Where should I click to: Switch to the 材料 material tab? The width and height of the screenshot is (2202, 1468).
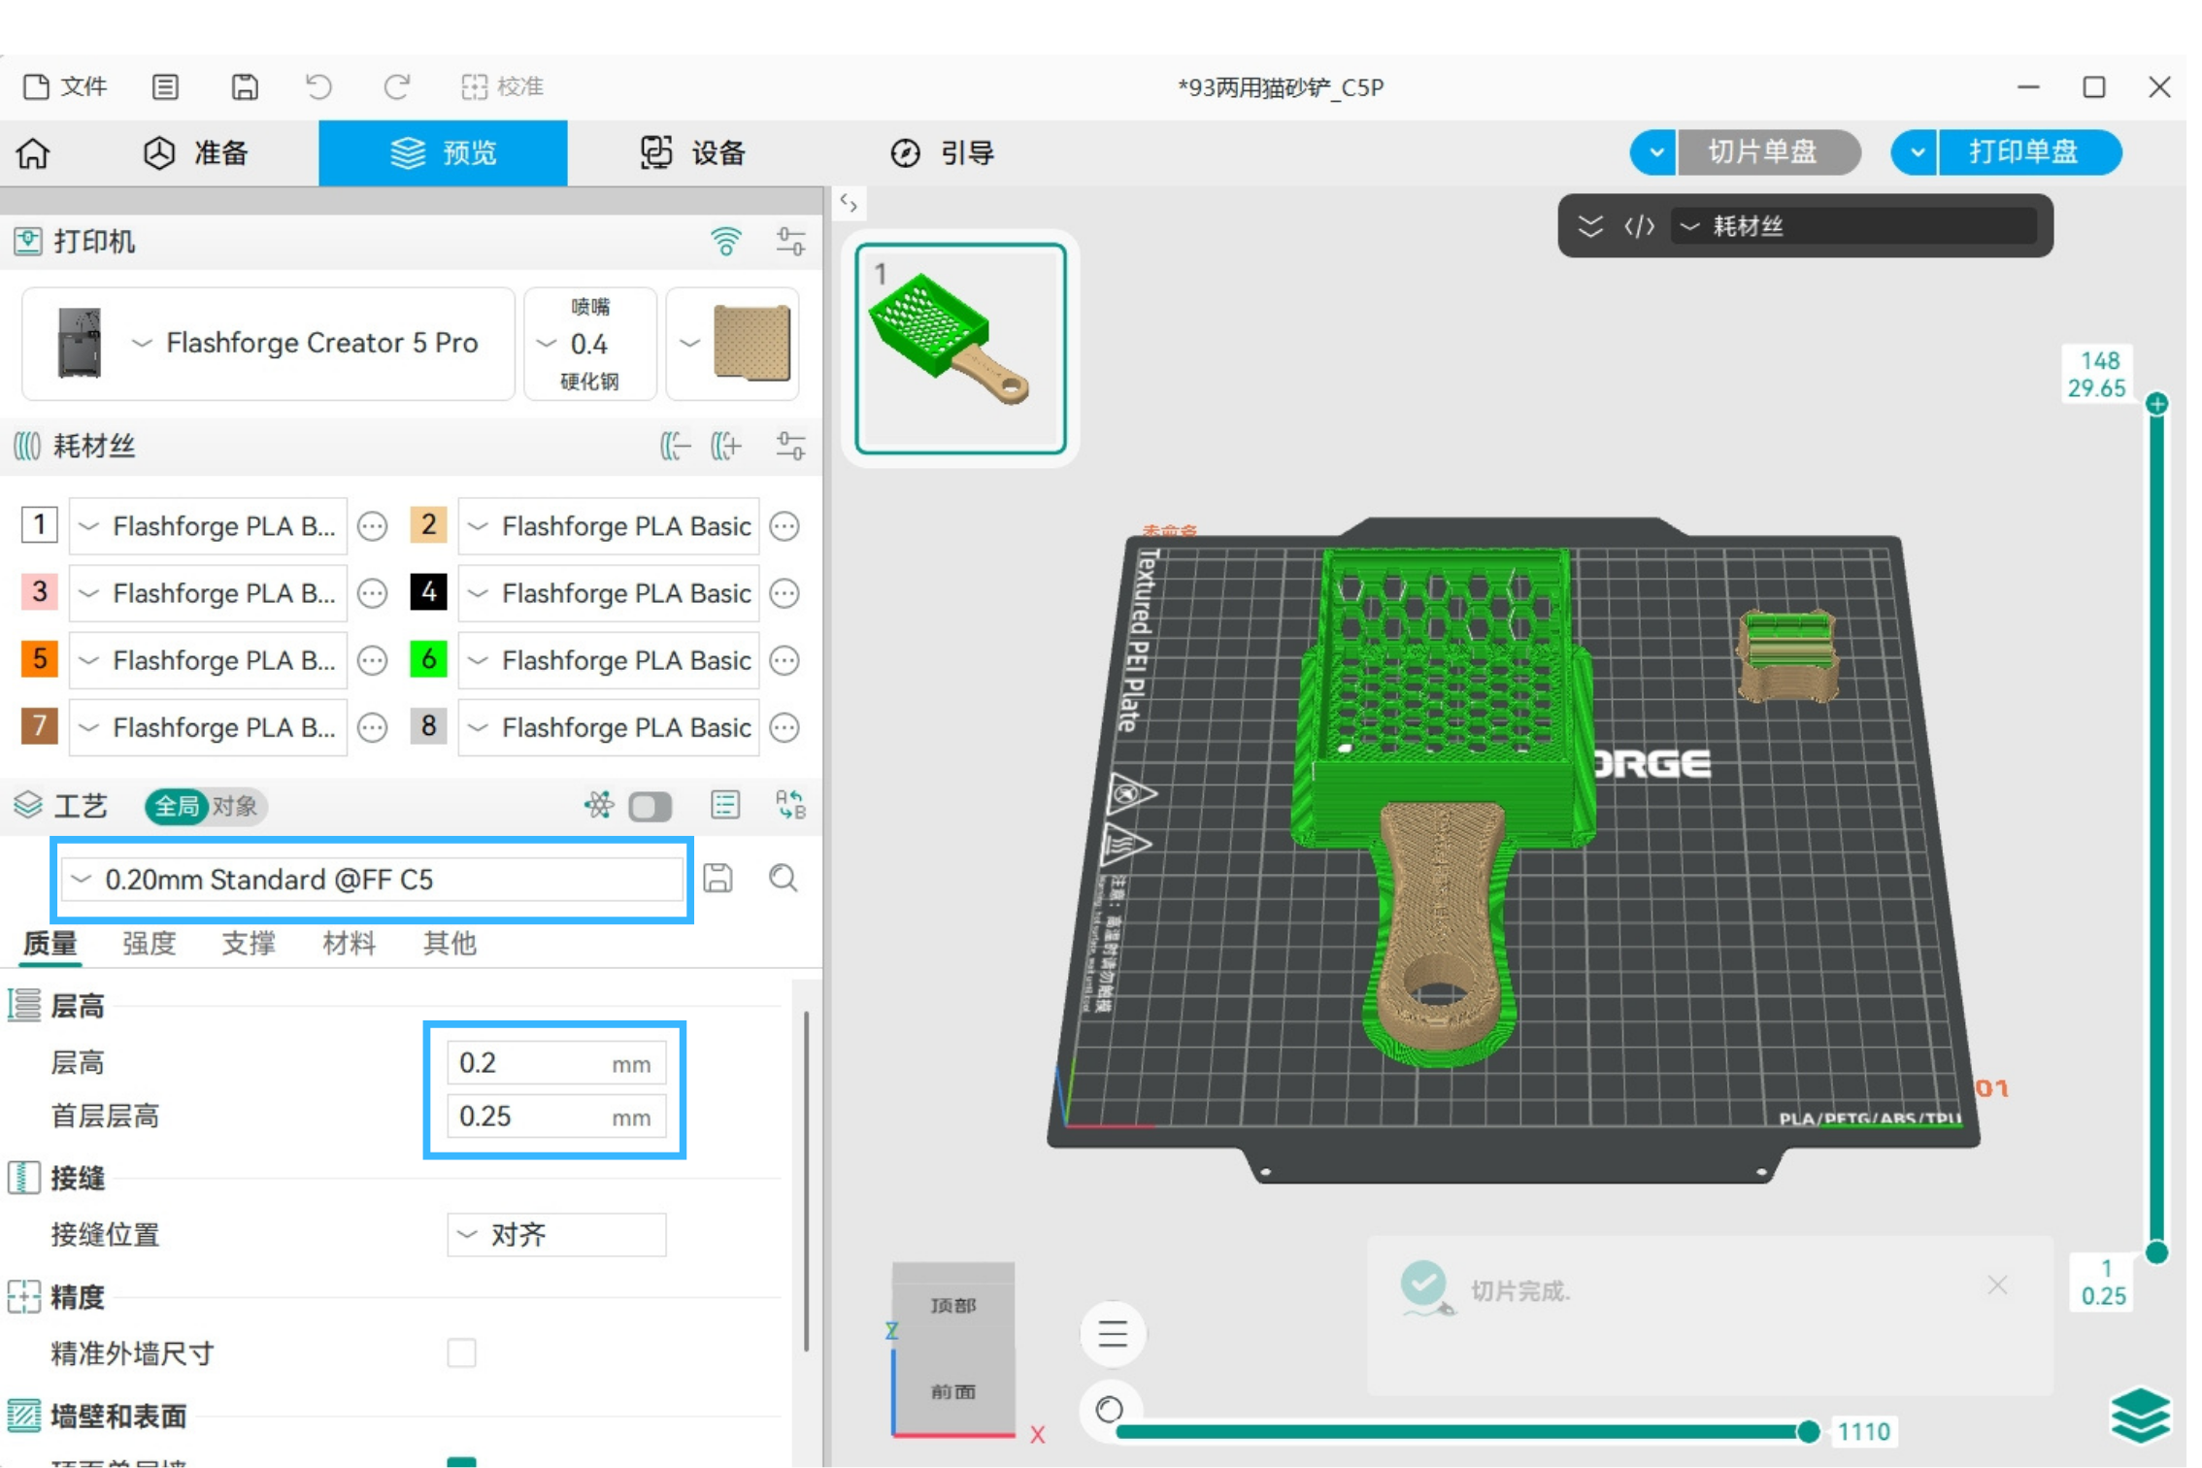350,944
